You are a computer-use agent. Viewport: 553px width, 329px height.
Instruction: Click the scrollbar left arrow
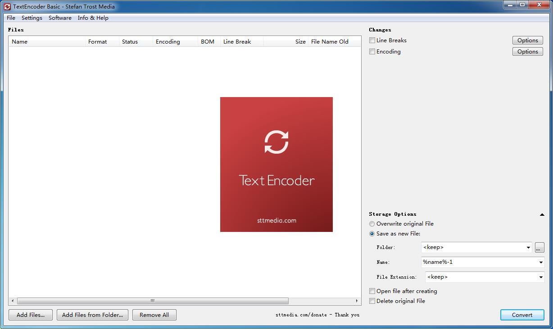pyautogui.click(x=13, y=301)
